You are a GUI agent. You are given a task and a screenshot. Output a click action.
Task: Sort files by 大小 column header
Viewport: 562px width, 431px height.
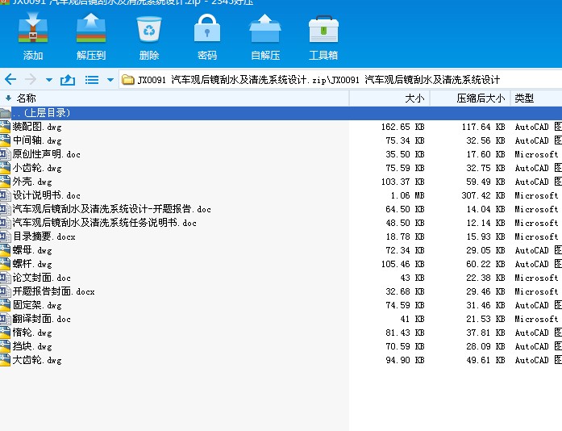click(414, 98)
